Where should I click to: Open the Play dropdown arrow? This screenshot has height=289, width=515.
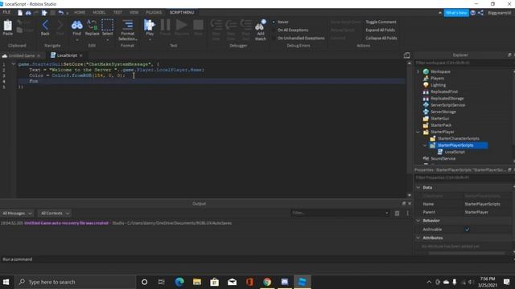tap(150, 40)
